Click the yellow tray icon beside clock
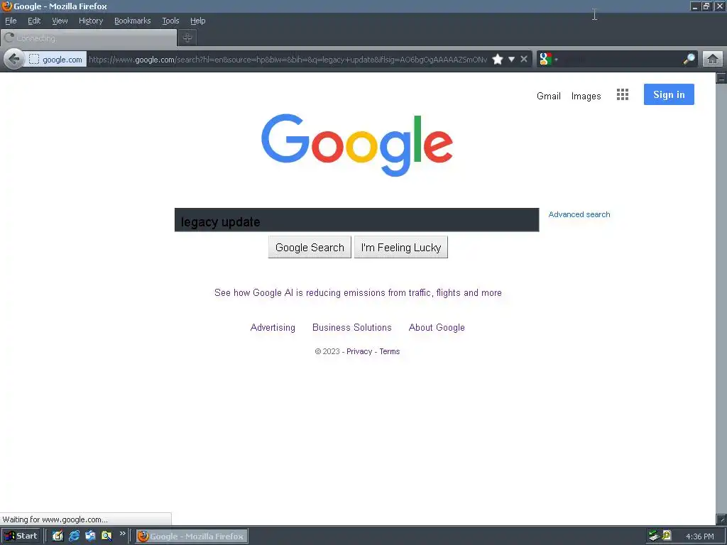The width and height of the screenshot is (727, 545). pos(667,536)
